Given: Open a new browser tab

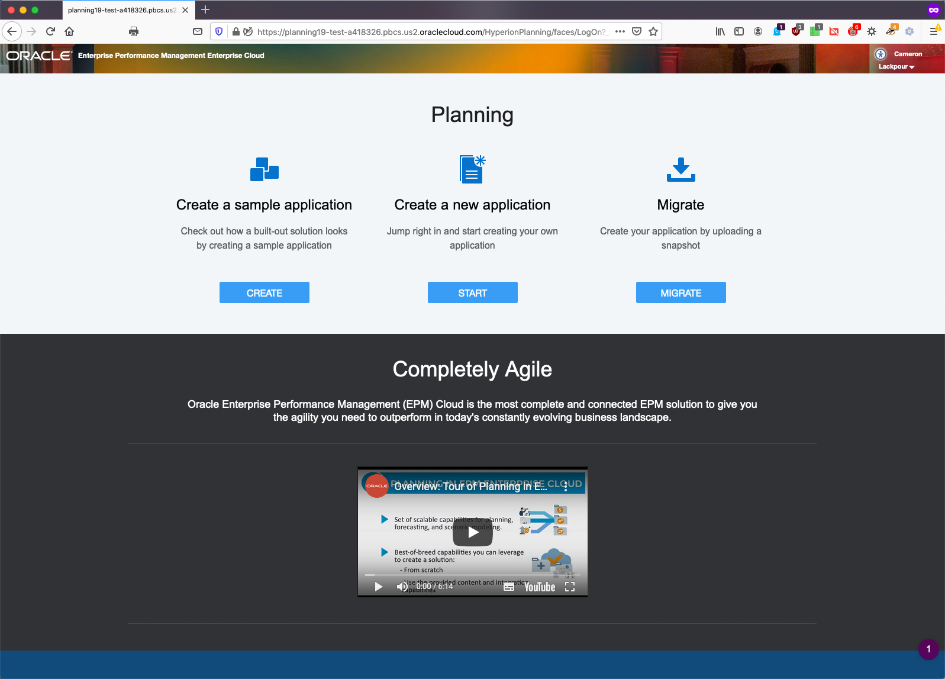Looking at the screenshot, I should [205, 9].
